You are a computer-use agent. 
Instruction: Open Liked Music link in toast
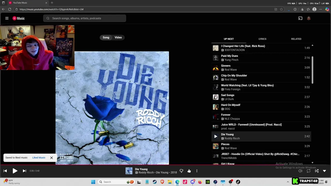(39, 158)
